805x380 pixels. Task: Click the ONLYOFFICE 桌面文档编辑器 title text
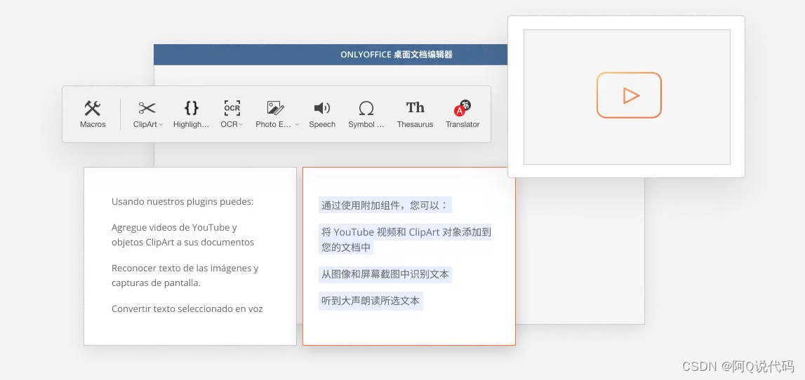397,55
